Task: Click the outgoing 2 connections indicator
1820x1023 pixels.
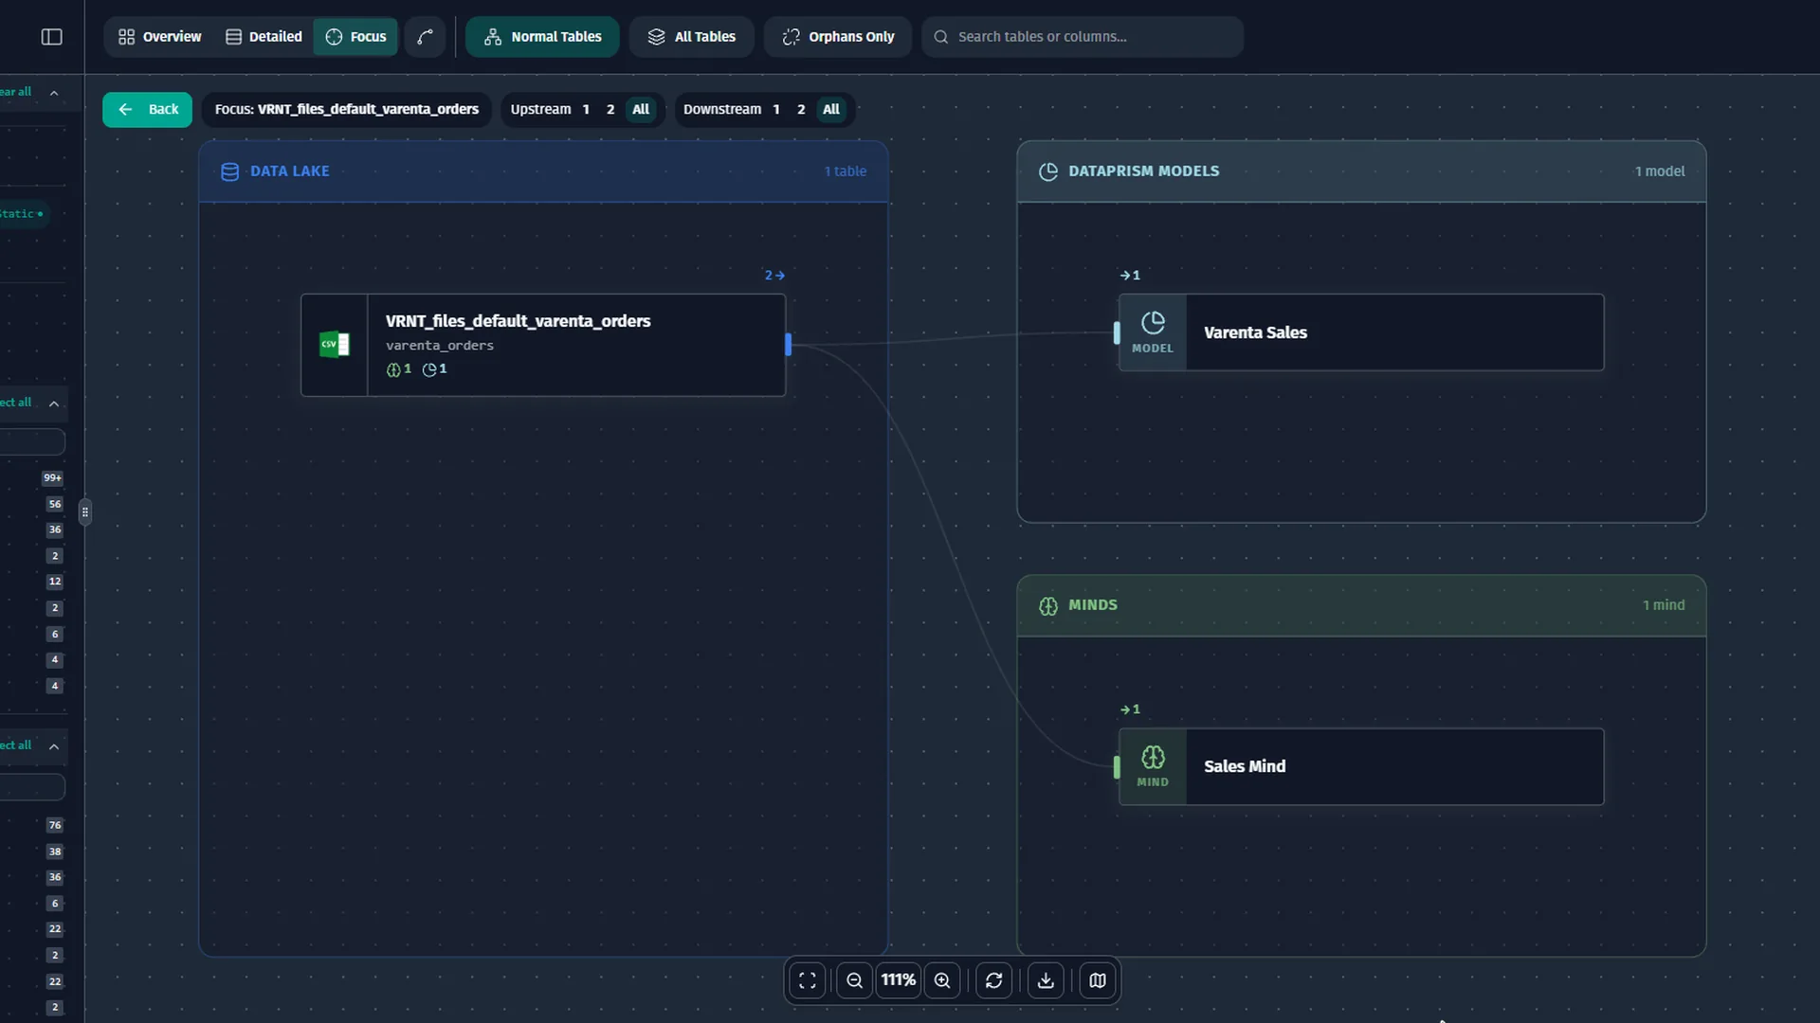Action: [774, 276]
